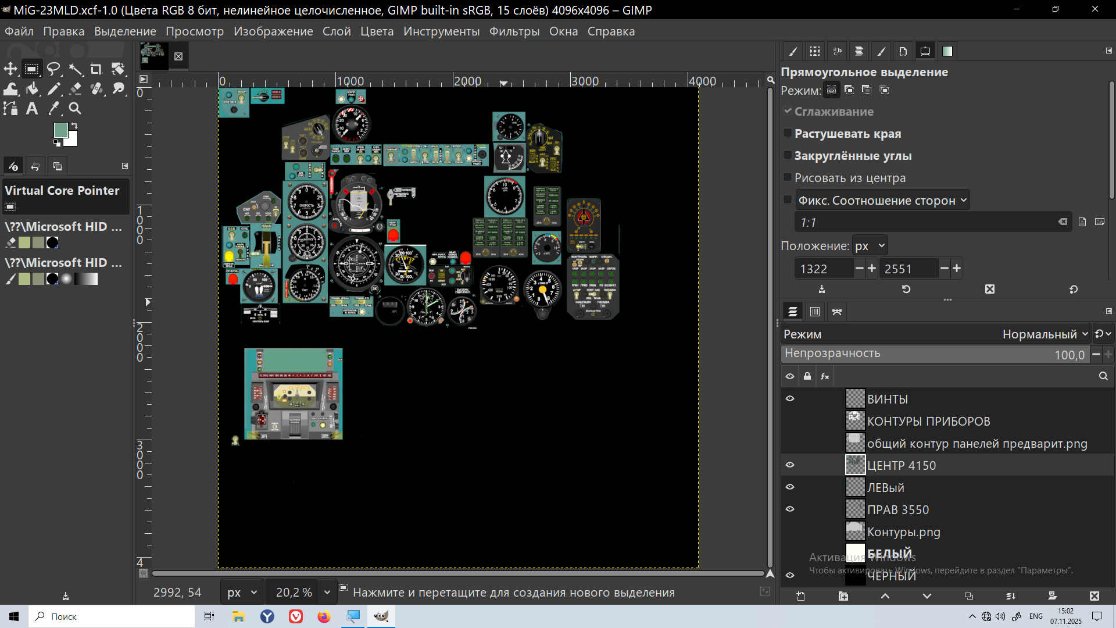Click the foreground color swatch

pos(60,130)
